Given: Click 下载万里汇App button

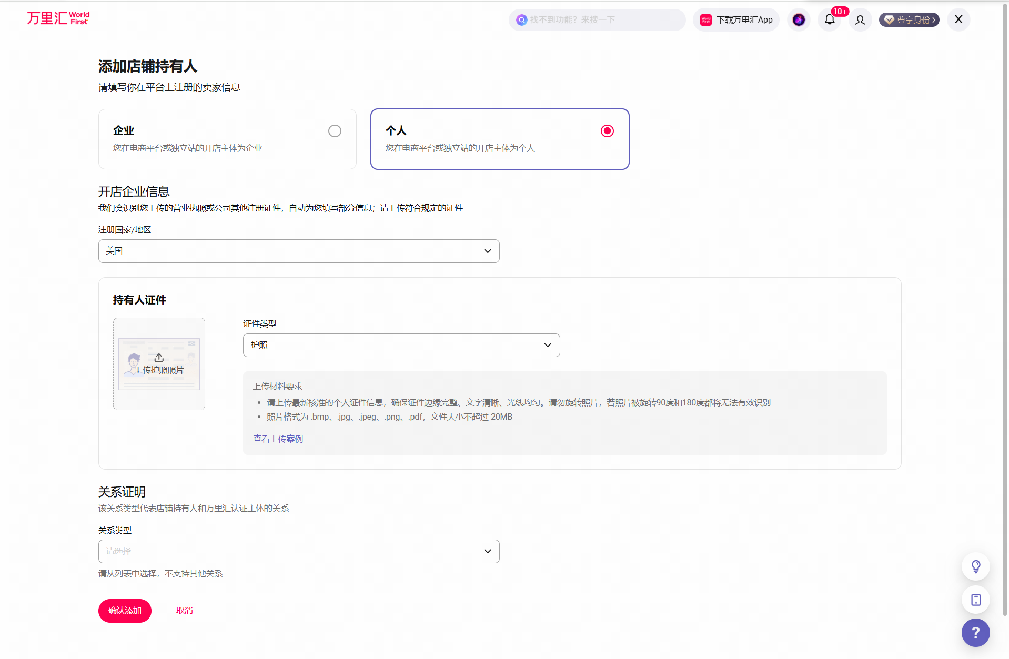Looking at the screenshot, I should tap(736, 20).
